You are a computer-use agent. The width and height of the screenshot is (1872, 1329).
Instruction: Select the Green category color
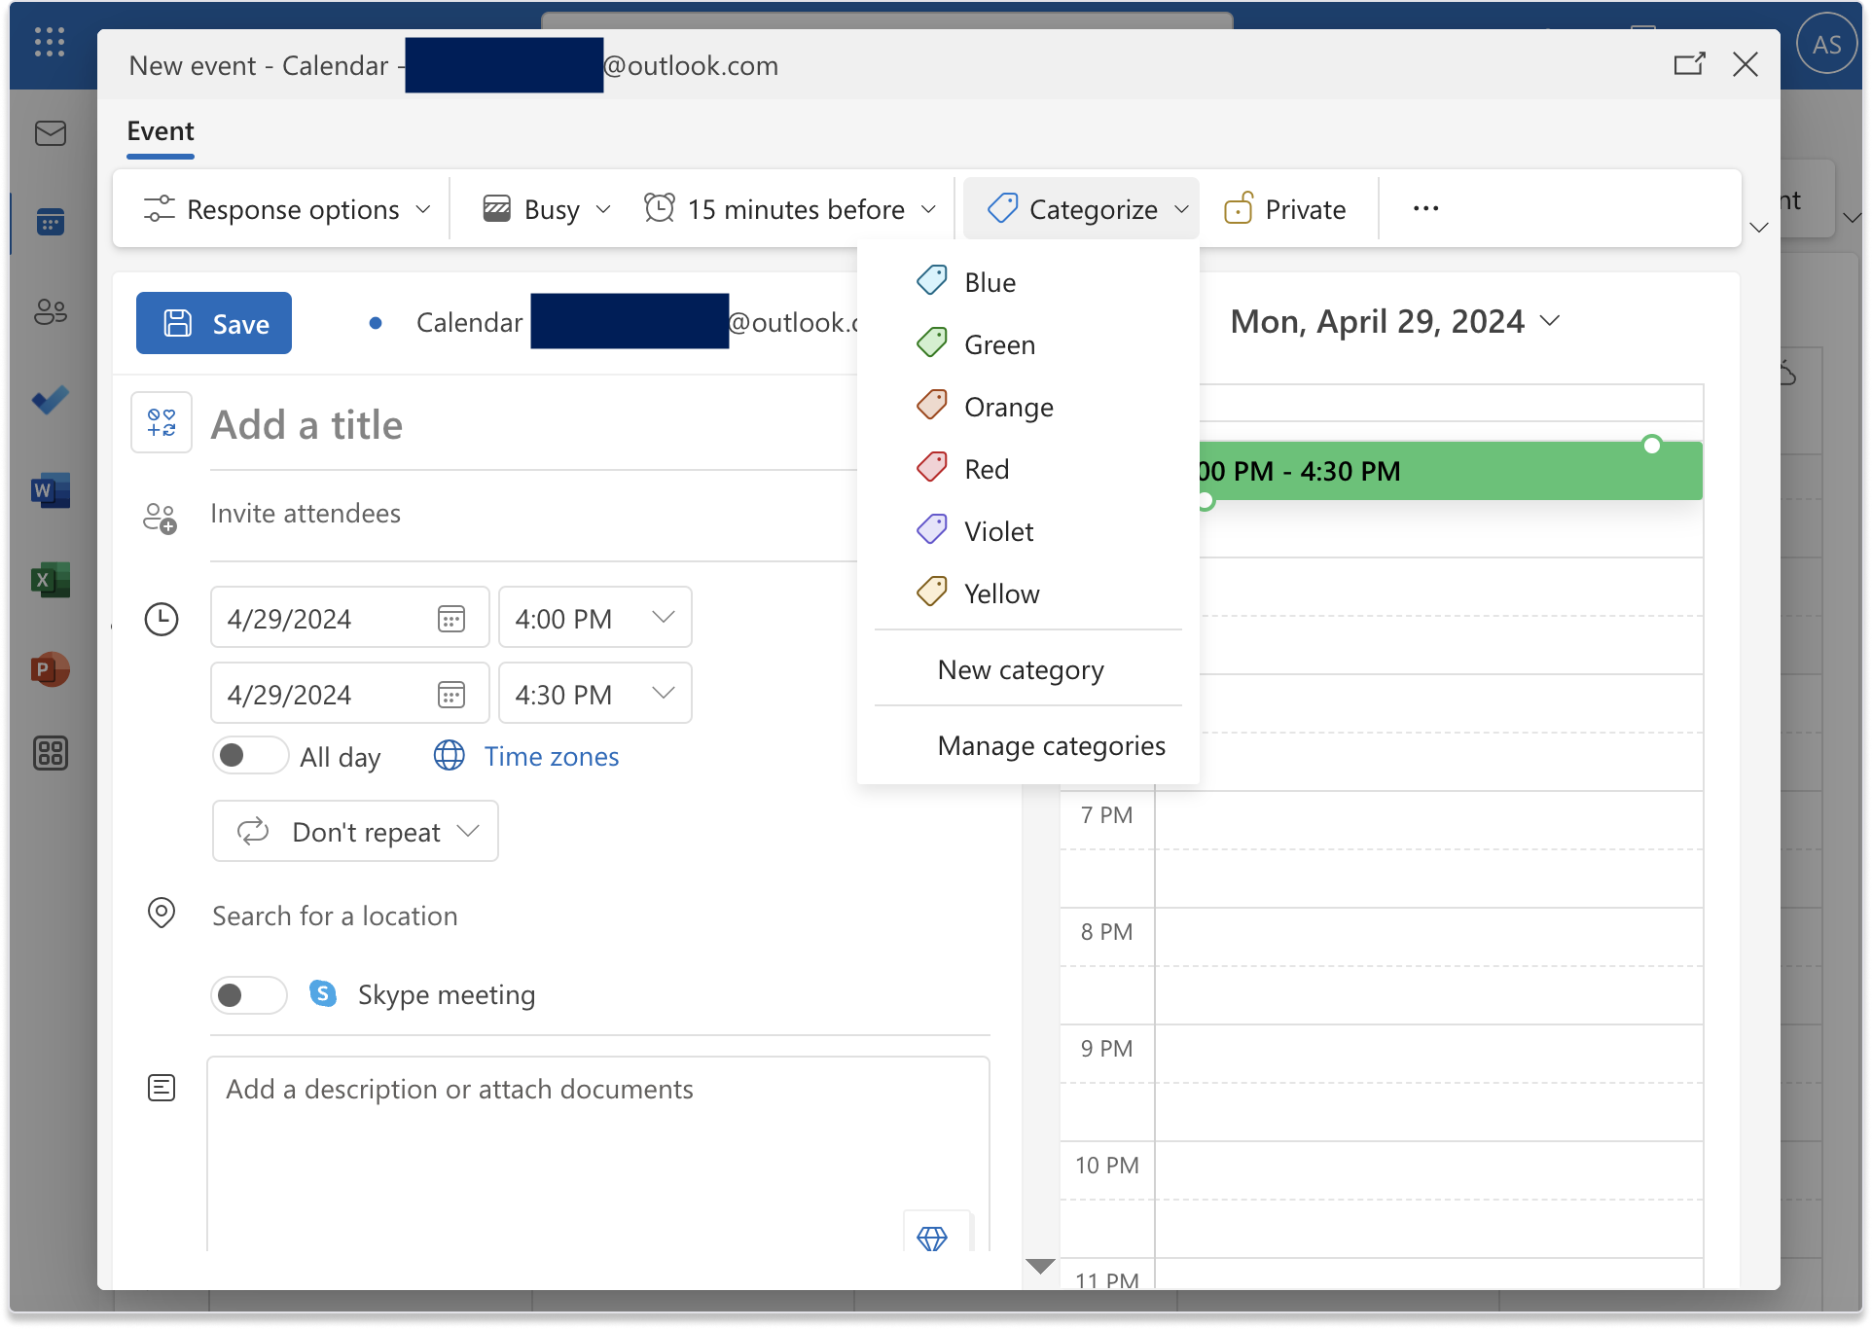[998, 343]
